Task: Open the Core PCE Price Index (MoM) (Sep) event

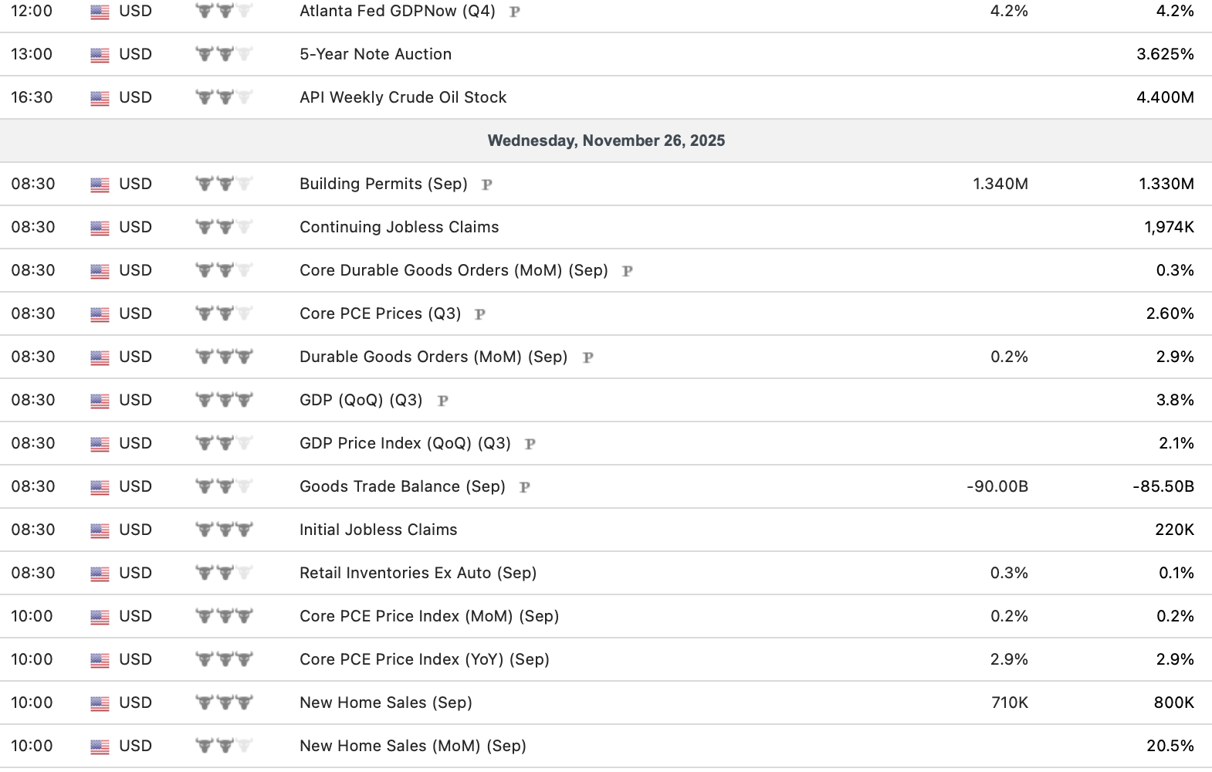Action: click(429, 616)
